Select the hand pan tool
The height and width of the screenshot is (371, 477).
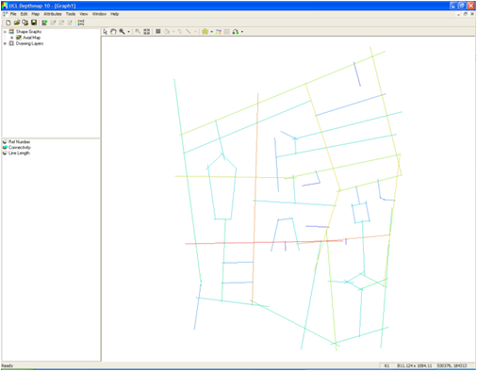pyautogui.click(x=113, y=32)
